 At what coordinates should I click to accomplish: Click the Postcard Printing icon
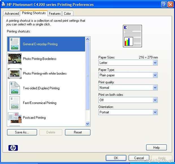click(x=15, y=118)
